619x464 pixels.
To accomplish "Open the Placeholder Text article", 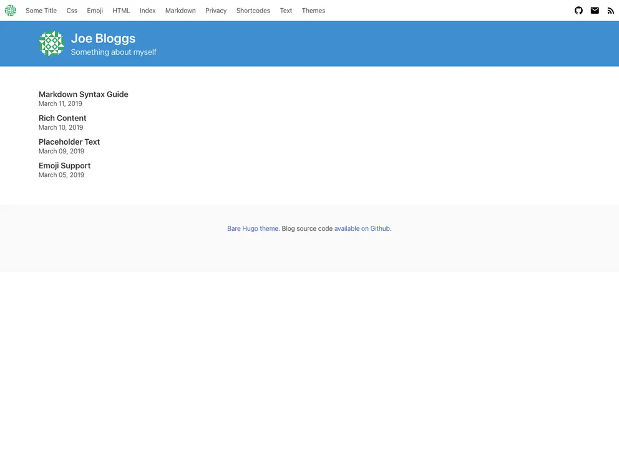I will click(x=69, y=142).
